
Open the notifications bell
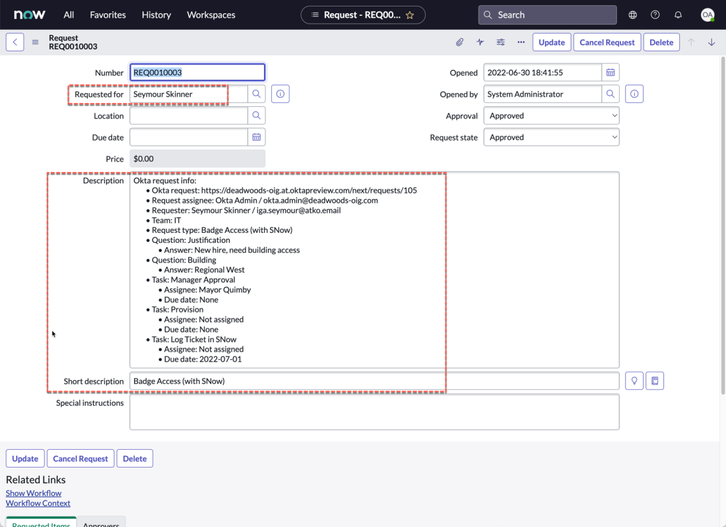[678, 15]
